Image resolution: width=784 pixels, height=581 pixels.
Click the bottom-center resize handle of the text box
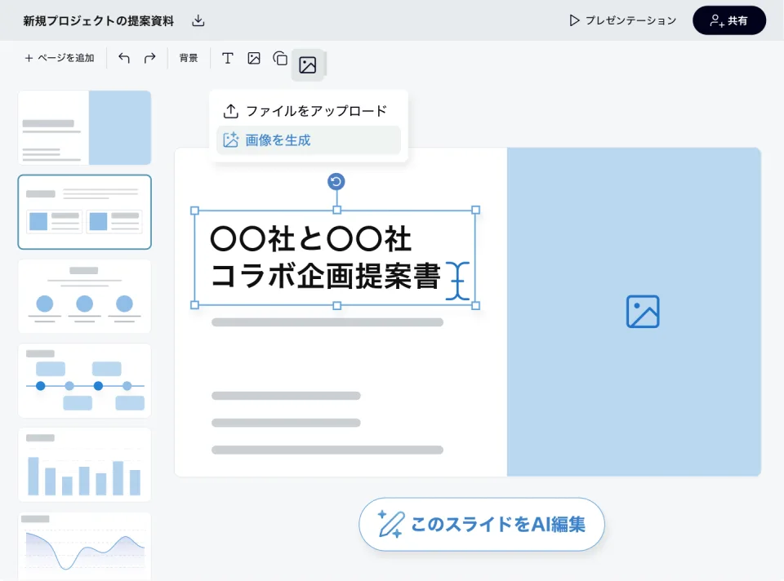tap(336, 305)
